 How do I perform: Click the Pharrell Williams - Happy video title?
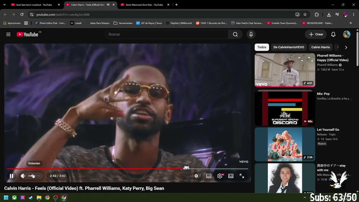333,58
